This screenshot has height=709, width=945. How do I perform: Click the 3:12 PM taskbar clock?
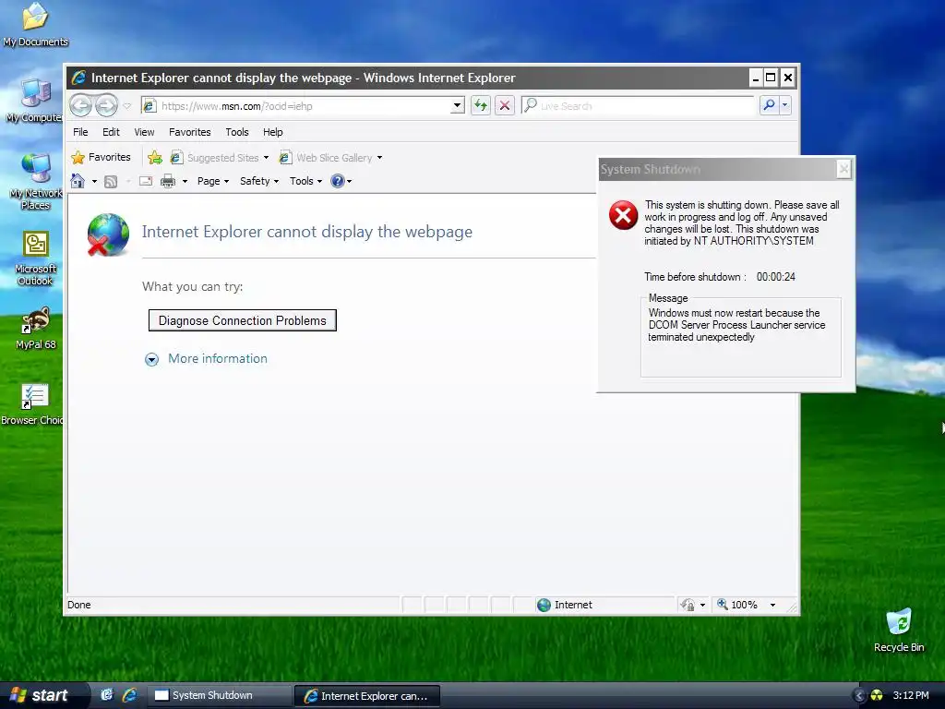pos(911,695)
